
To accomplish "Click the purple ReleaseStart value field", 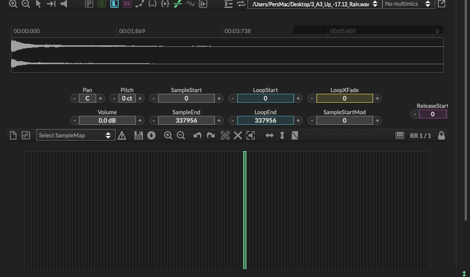I will click(433, 114).
